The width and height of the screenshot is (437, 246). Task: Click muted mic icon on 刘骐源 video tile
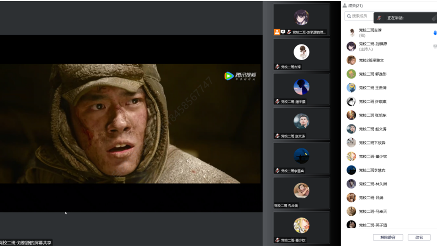tap(289, 32)
